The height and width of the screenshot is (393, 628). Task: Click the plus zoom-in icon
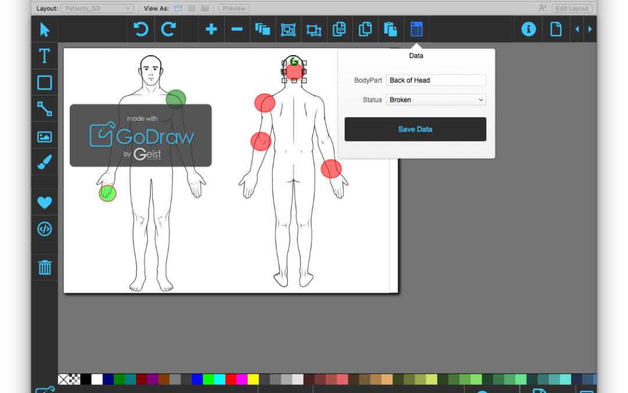pos(211,29)
